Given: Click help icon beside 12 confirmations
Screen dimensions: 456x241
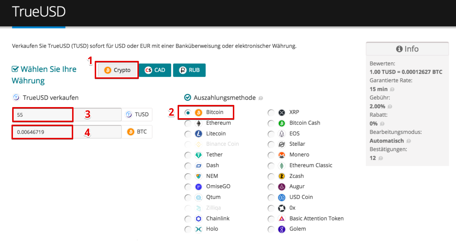Looking at the screenshot, I should tap(381, 158).
